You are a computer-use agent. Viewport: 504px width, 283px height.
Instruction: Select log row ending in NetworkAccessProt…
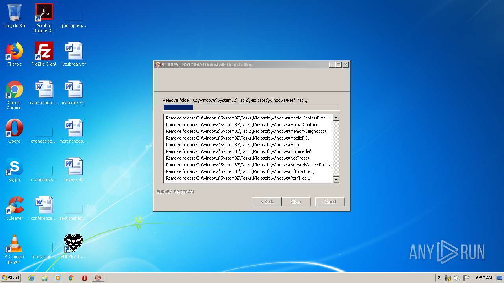(x=248, y=165)
